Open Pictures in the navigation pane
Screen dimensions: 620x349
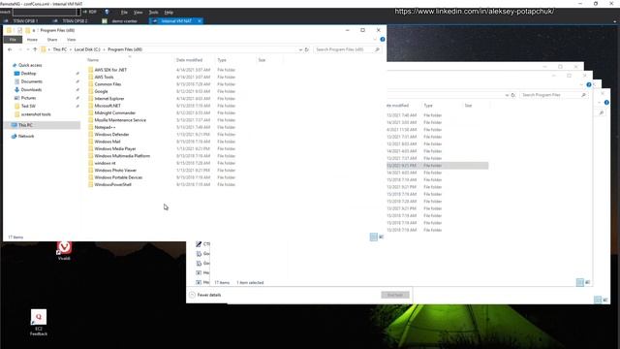(28, 98)
